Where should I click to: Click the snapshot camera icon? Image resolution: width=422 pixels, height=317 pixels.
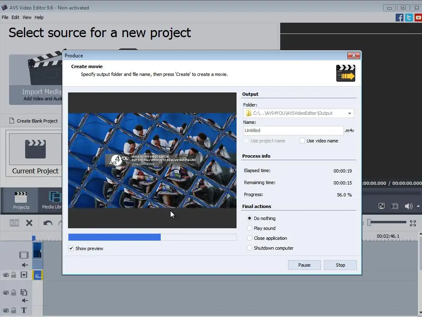(394, 206)
